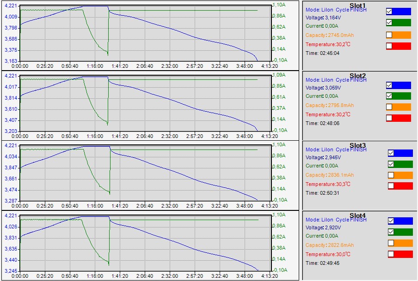418x281 pixels.
Task: Click Slot4 Voltage 2,920V reading
Action: tap(323, 228)
